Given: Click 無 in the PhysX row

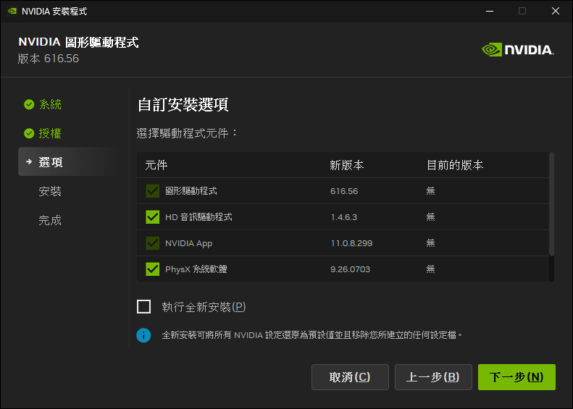Looking at the screenshot, I should pos(430,269).
